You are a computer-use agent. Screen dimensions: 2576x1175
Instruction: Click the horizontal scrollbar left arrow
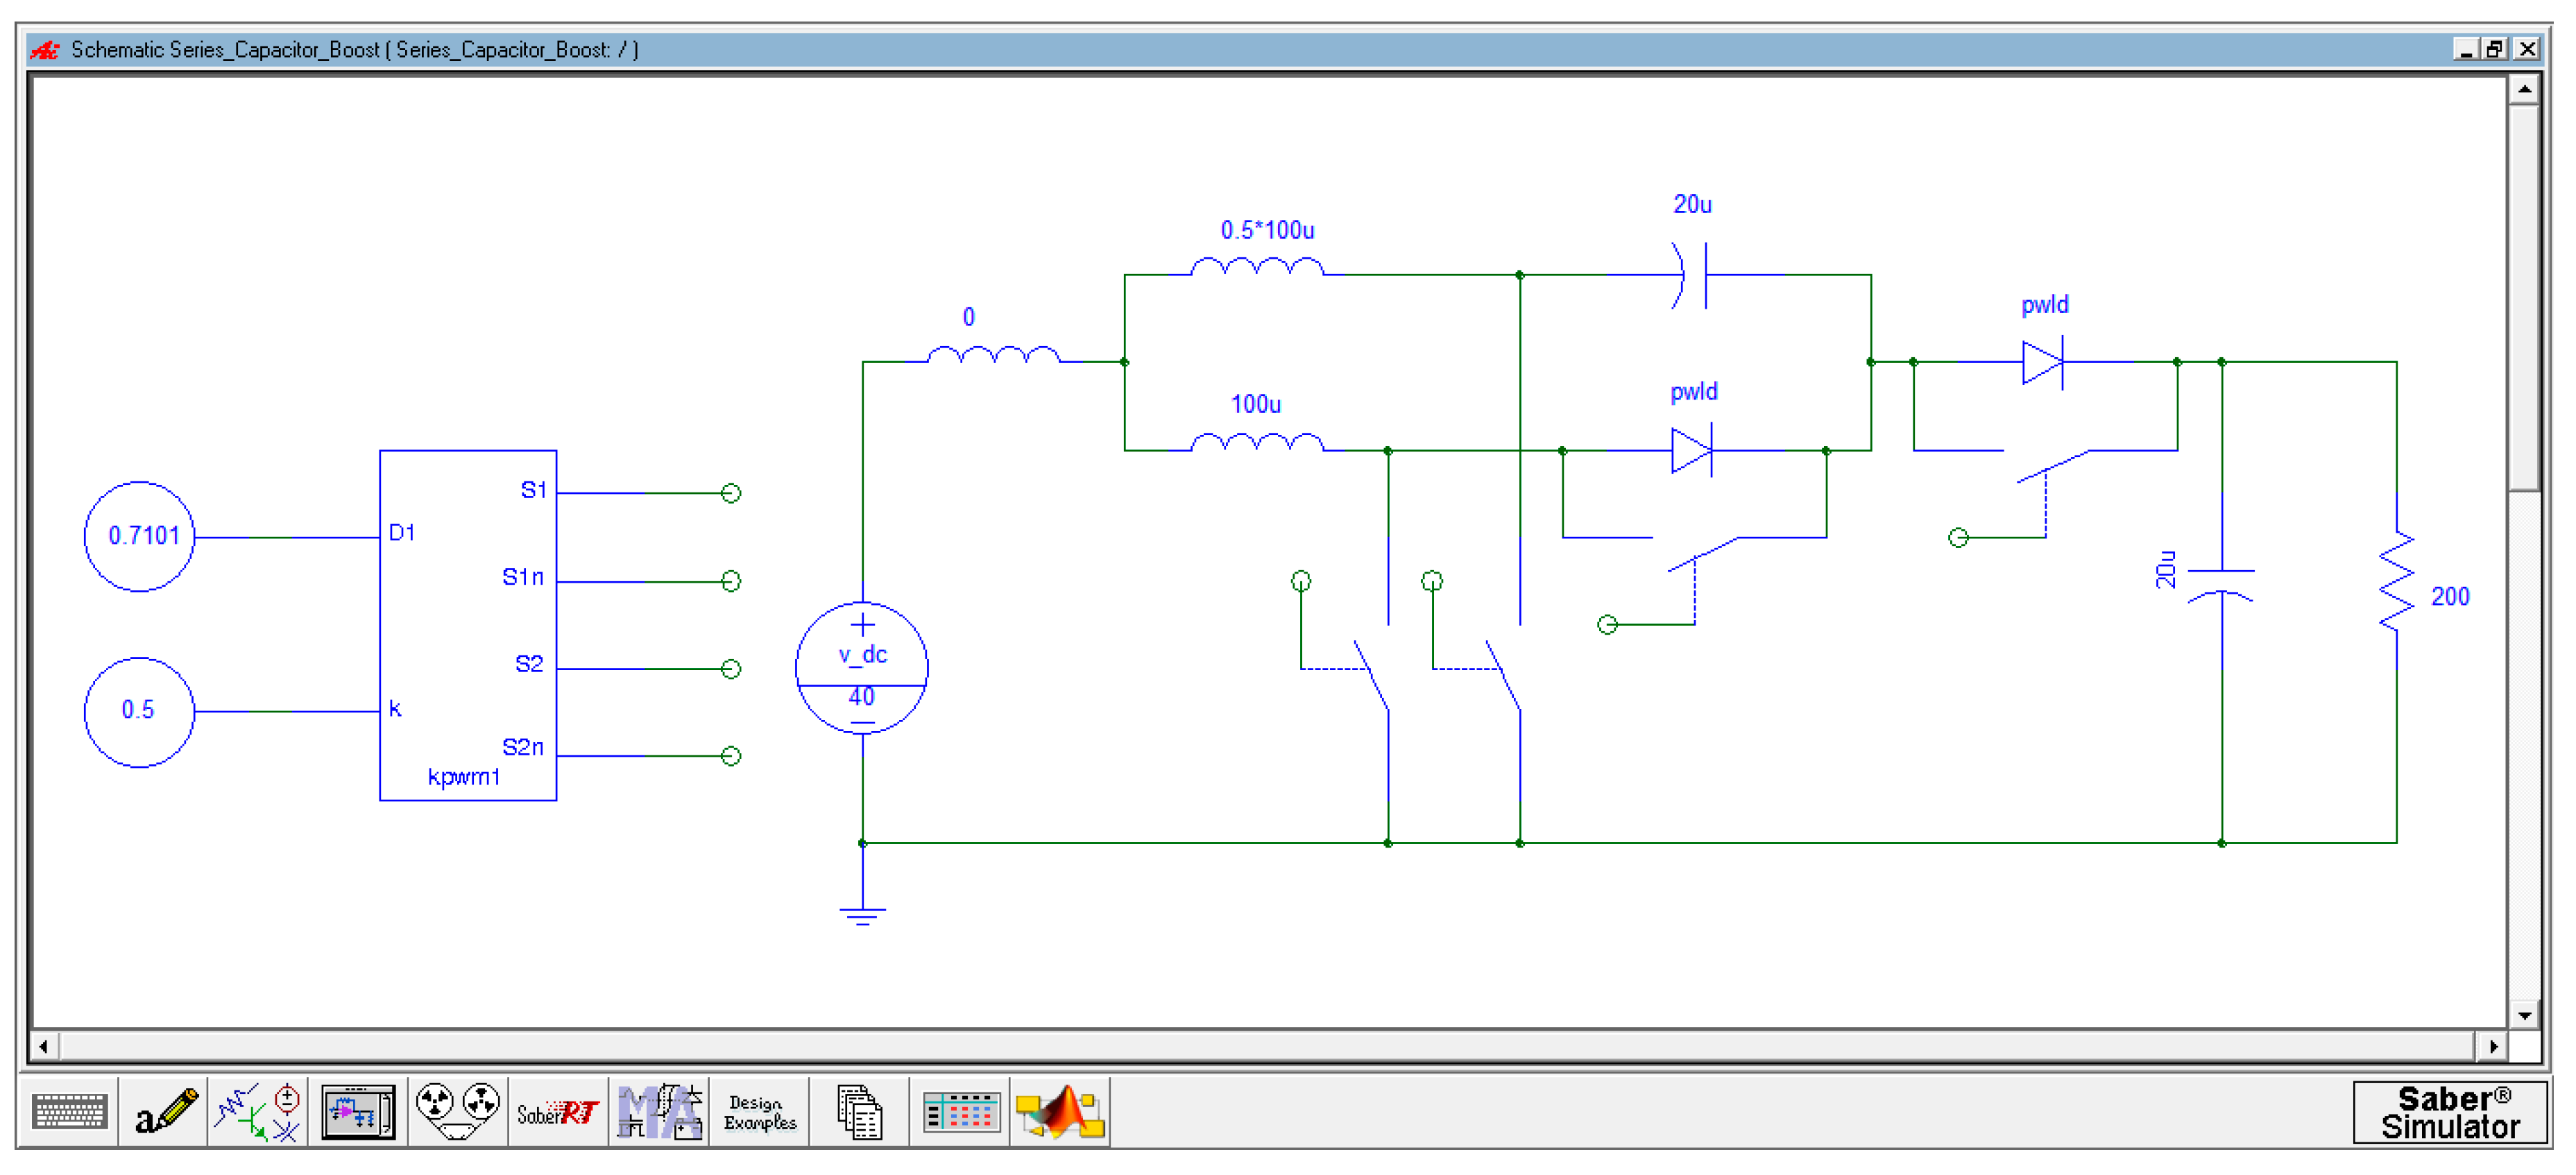44,1047
